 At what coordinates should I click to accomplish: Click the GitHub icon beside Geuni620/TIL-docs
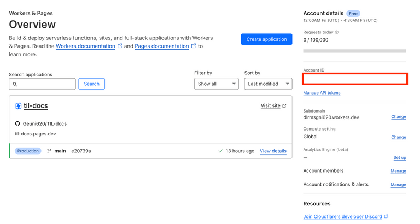click(x=17, y=123)
